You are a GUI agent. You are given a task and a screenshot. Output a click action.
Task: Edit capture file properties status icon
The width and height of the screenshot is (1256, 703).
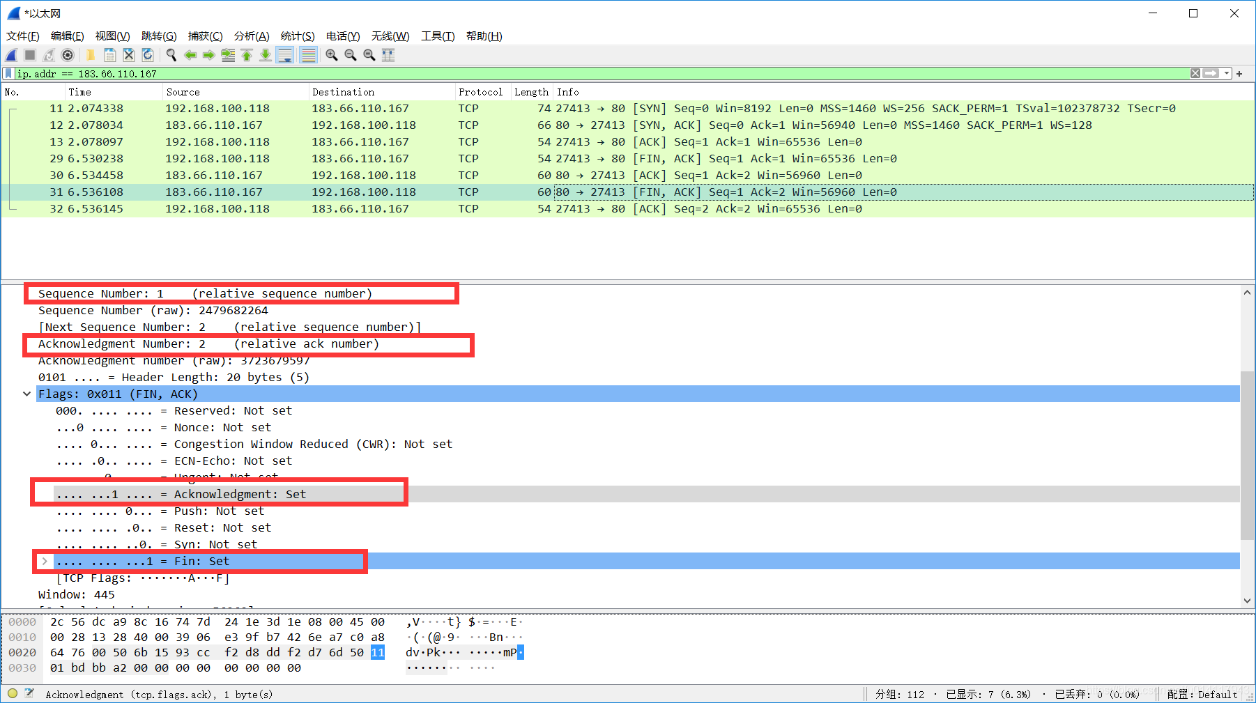[29, 693]
